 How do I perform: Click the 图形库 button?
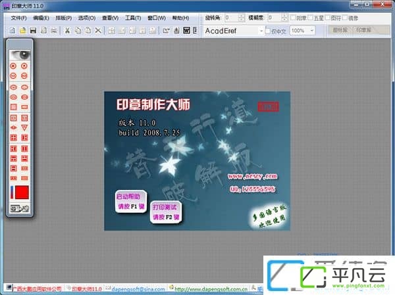coord(340,30)
